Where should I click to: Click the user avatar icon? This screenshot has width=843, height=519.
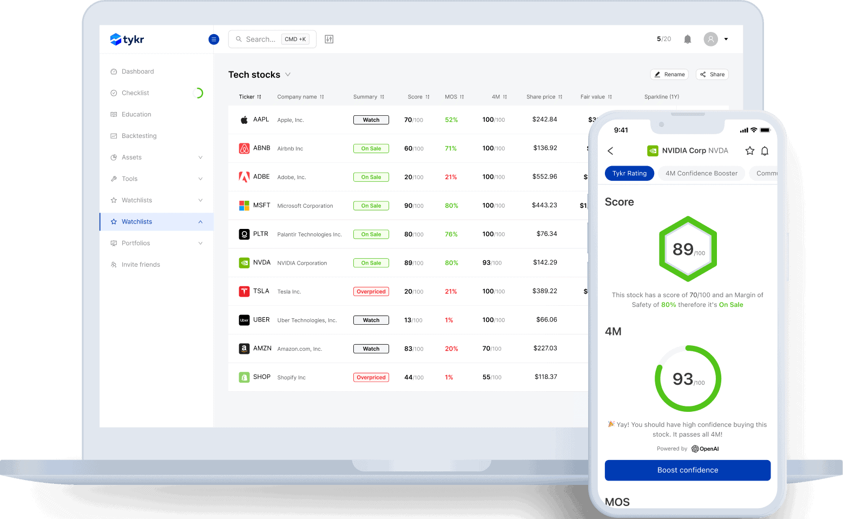coord(710,39)
